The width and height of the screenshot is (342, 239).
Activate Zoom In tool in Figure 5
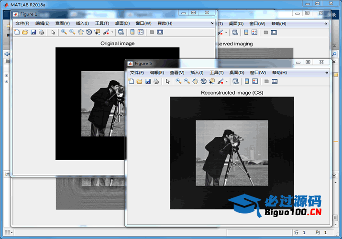178,81
